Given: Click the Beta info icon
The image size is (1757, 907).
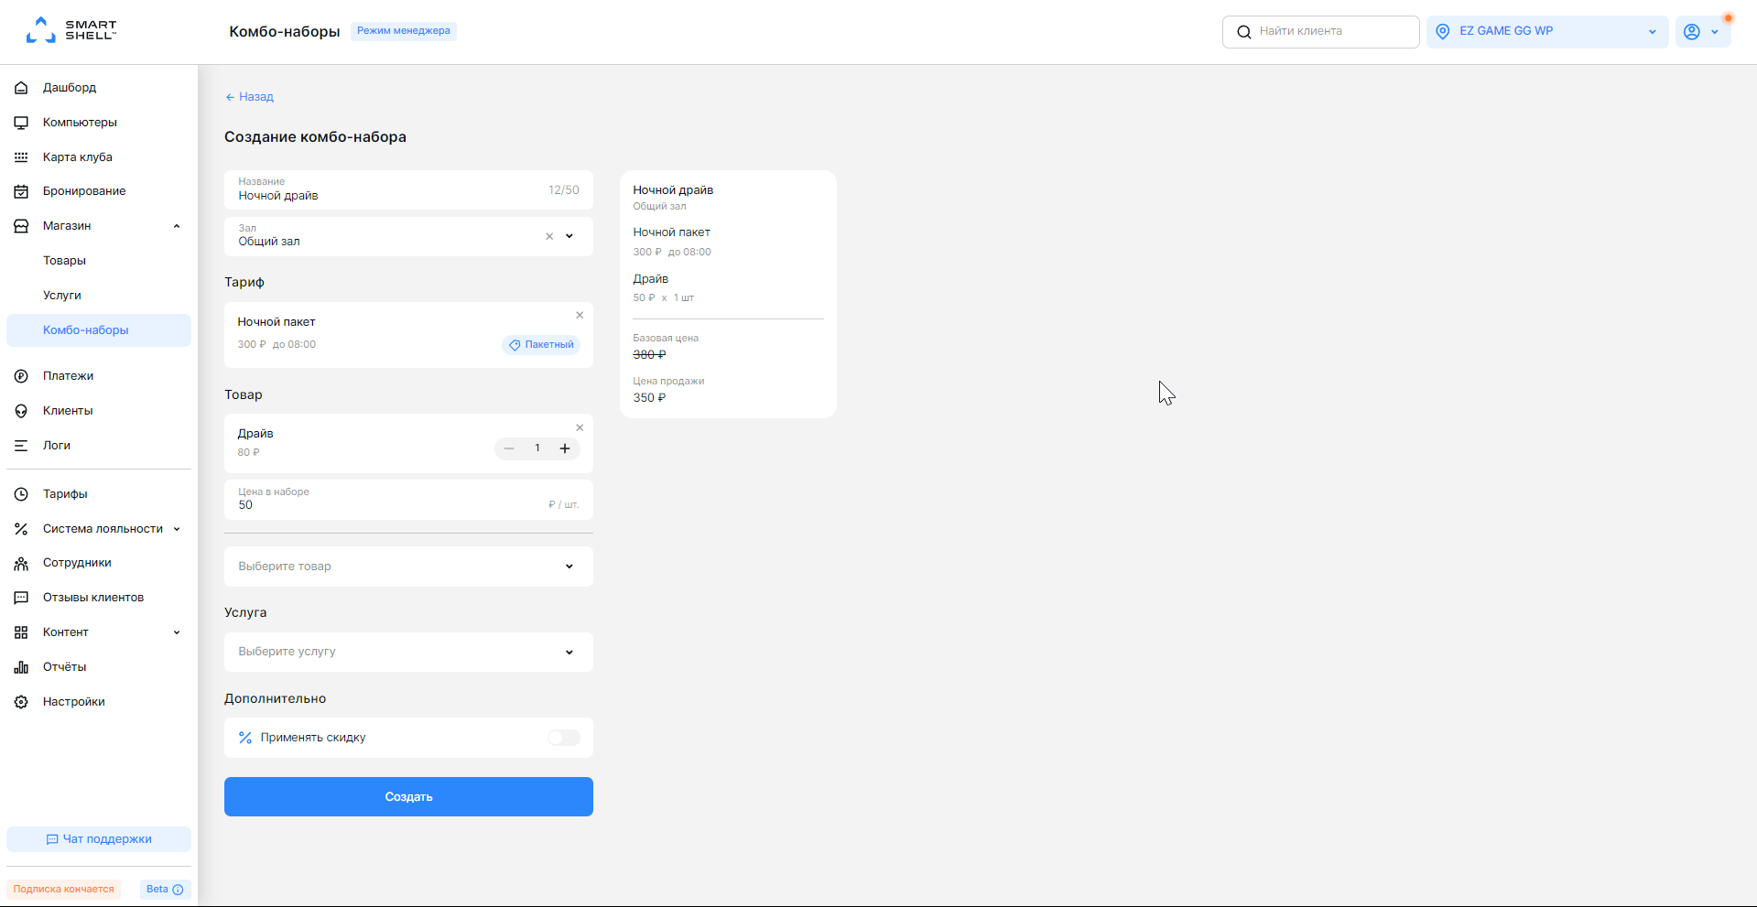Looking at the screenshot, I should coord(178,890).
